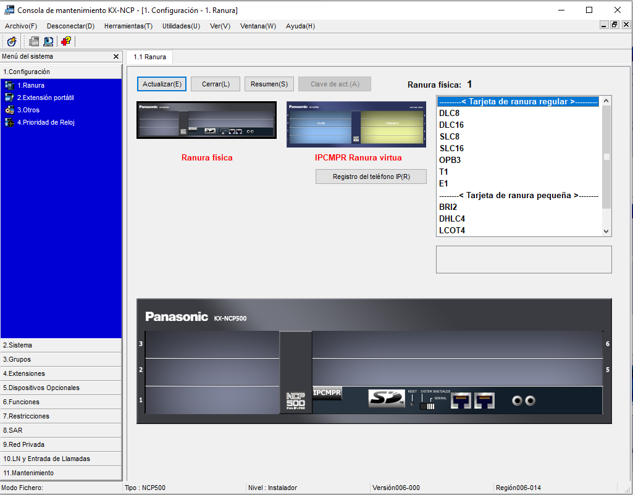Click the 2.Extensión portátil icon

pos(9,98)
